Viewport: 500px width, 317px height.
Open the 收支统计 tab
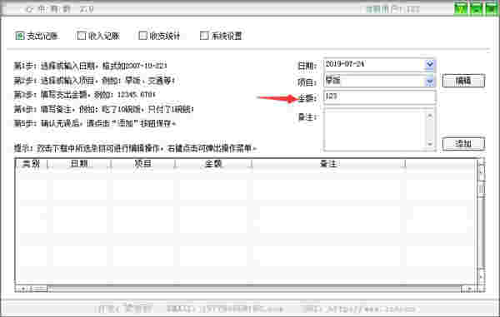click(159, 36)
